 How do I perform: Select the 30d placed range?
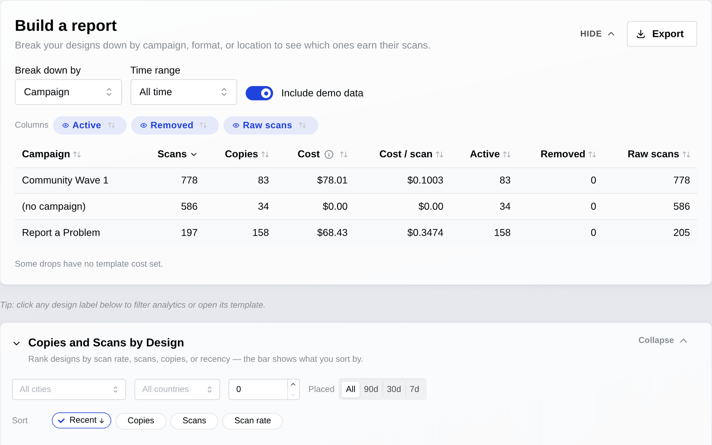click(394, 389)
